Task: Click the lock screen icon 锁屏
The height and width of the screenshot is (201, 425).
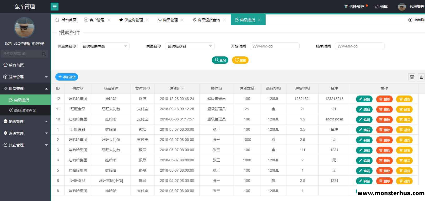Action: [377, 7]
